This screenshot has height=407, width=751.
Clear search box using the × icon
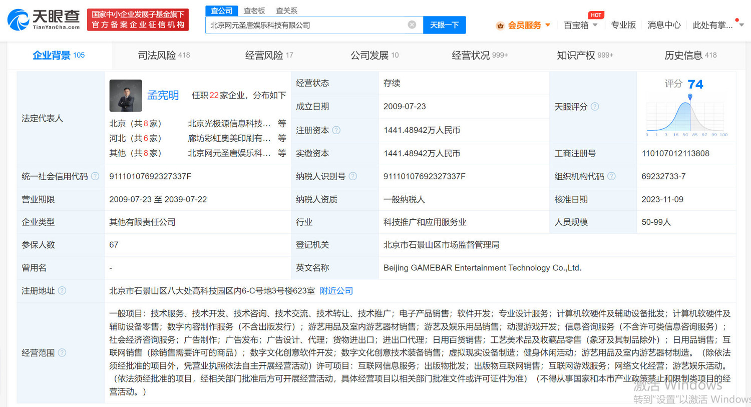(412, 25)
